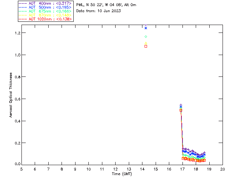Click x-axis tick label 8
Screen dimensions: 229x183
pos(62,169)
